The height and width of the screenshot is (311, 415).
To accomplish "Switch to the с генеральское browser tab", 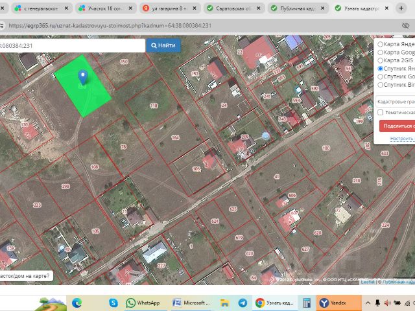I will tap(41, 8).
